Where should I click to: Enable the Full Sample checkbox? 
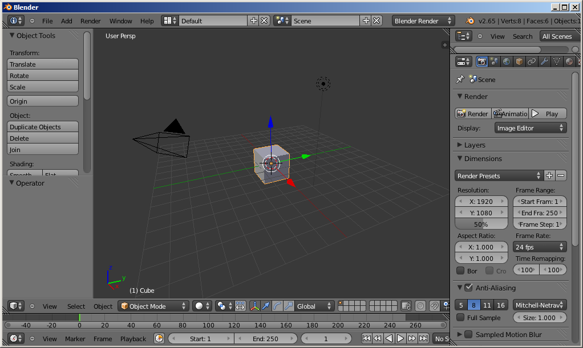[x=461, y=318]
